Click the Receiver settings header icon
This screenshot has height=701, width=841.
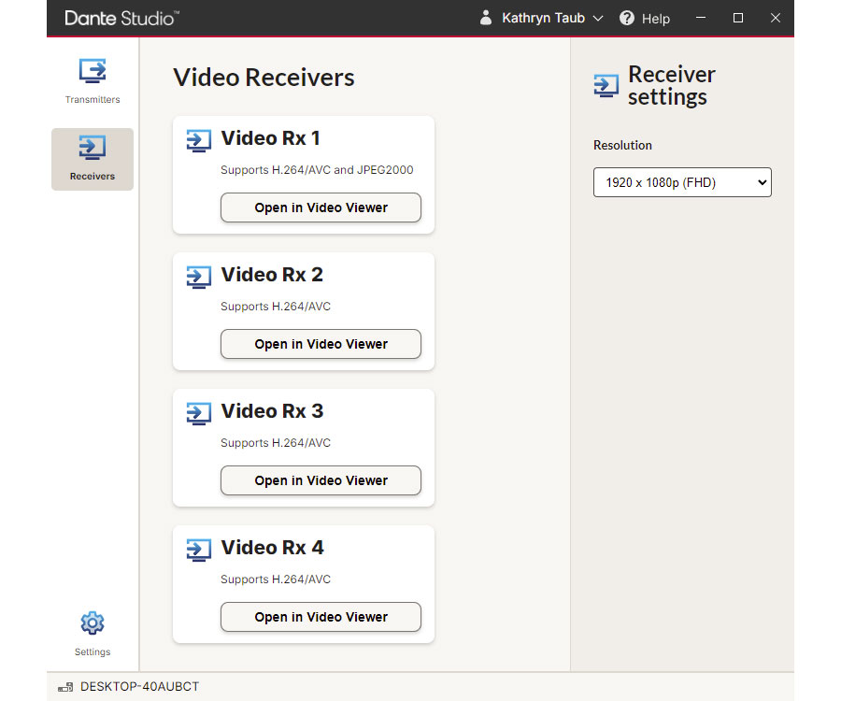point(606,86)
